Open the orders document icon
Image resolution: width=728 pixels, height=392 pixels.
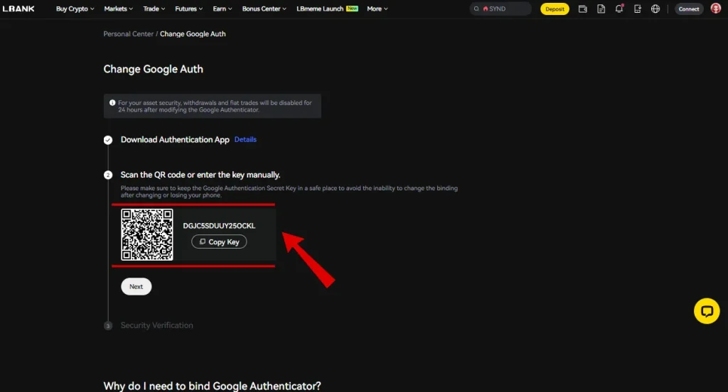[601, 9]
